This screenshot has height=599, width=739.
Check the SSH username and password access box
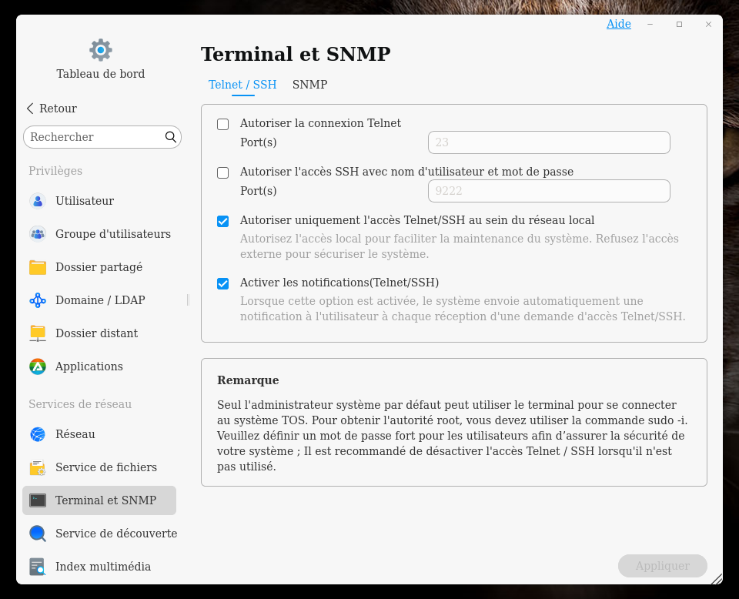click(x=223, y=172)
